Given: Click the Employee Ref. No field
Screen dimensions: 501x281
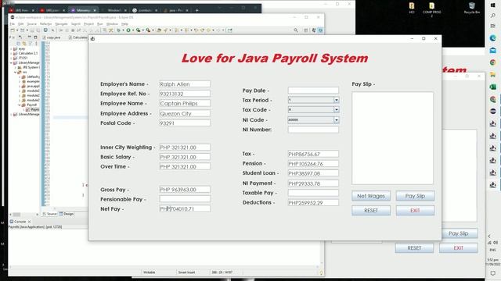Looking at the screenshot, I should pyautogui.click(x=185, y=94).
